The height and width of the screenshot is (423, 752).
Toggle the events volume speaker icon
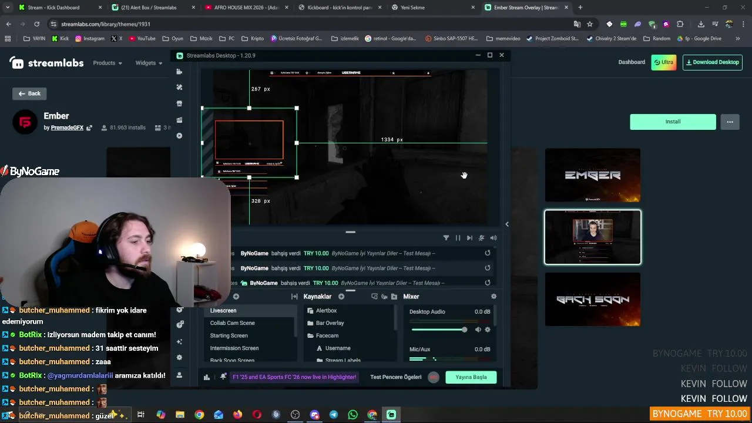tap(493, 238)
